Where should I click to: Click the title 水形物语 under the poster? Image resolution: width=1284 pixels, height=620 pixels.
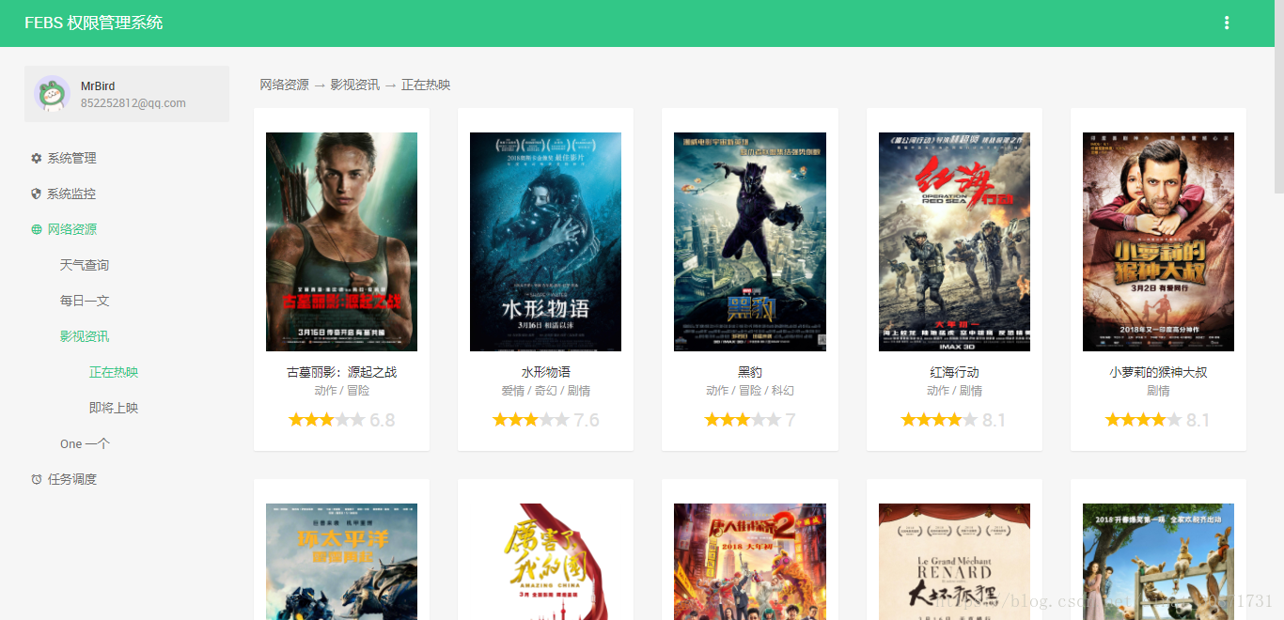coord(545,372)
